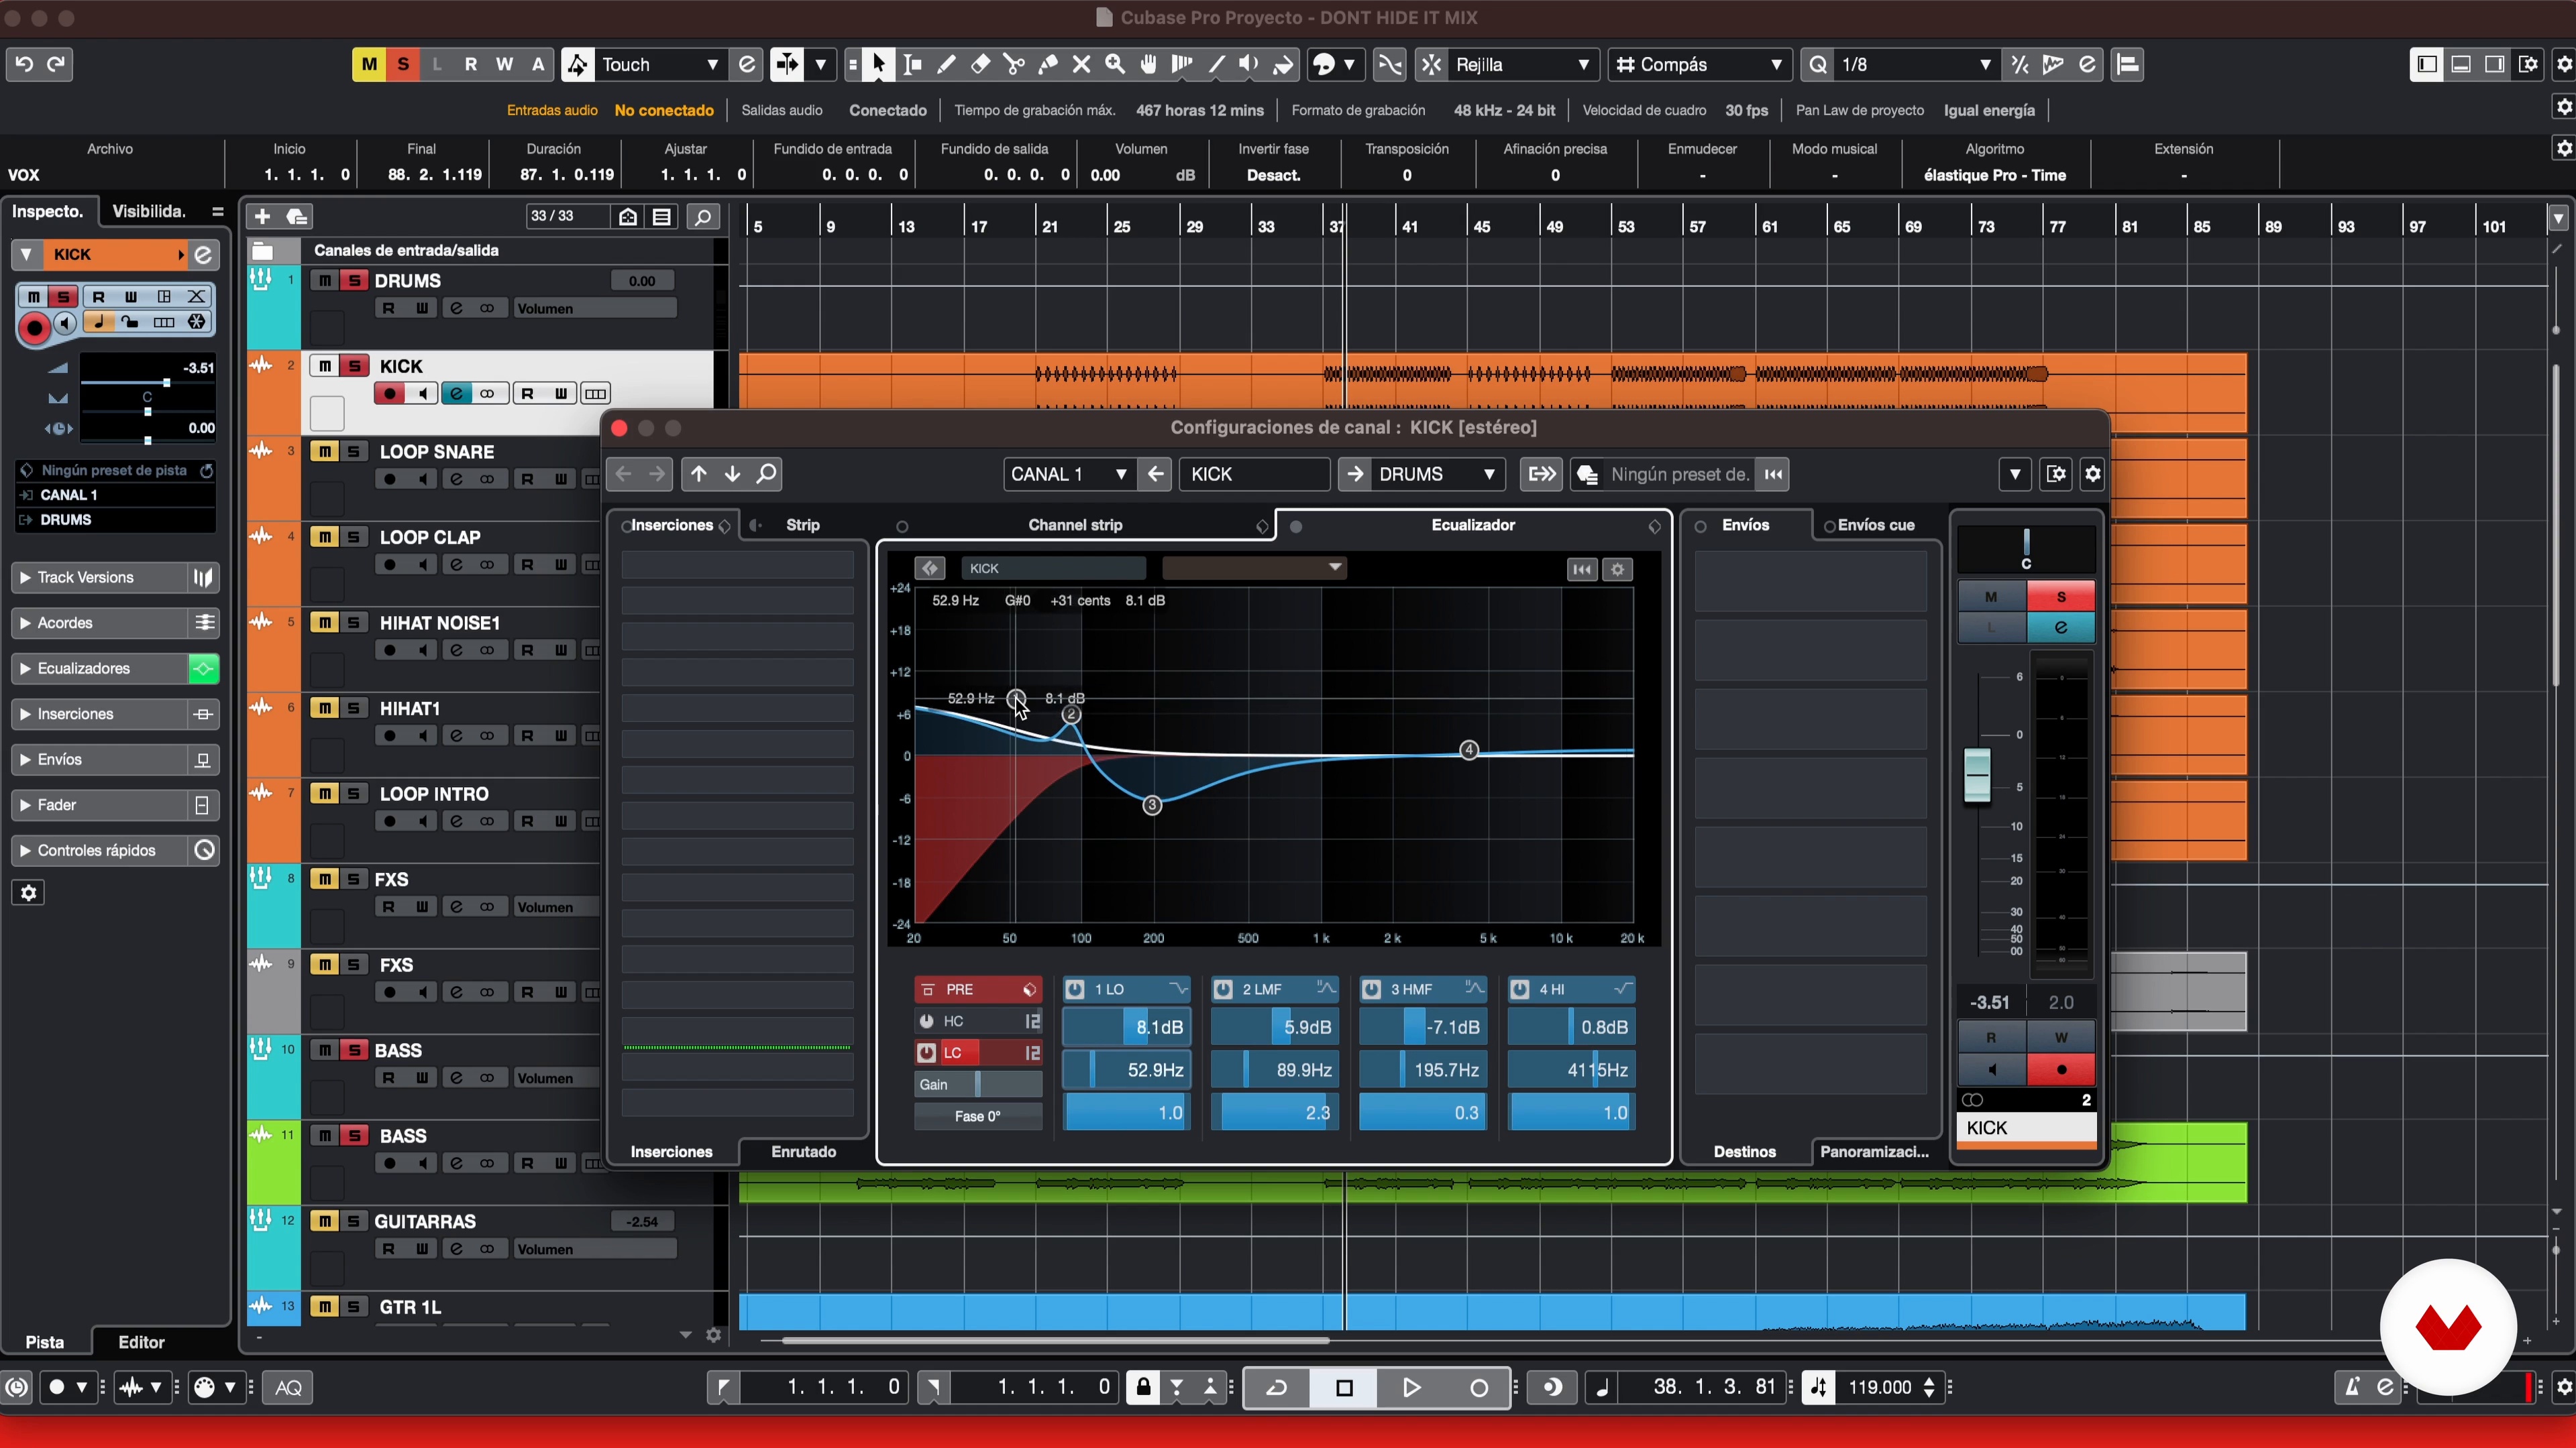Click the Fase 0° phase button
2576x1448 pixels.
pos(978,1116)
